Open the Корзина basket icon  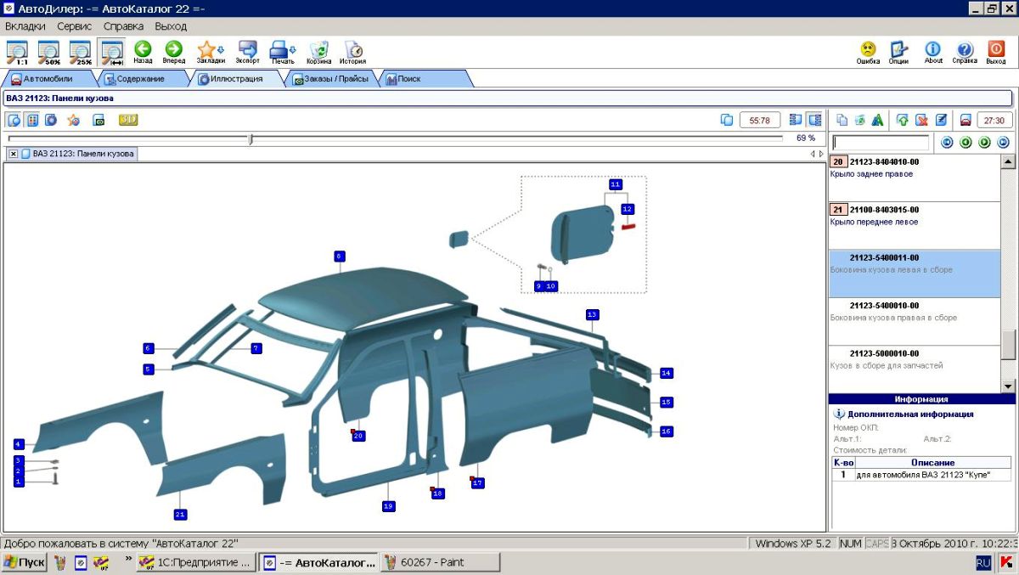pos(319,53)
